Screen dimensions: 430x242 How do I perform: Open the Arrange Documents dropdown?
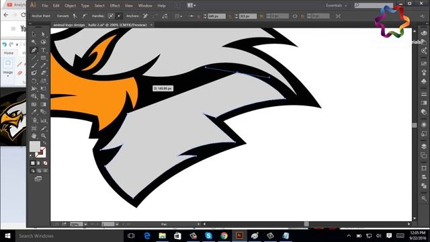point(191,5)
